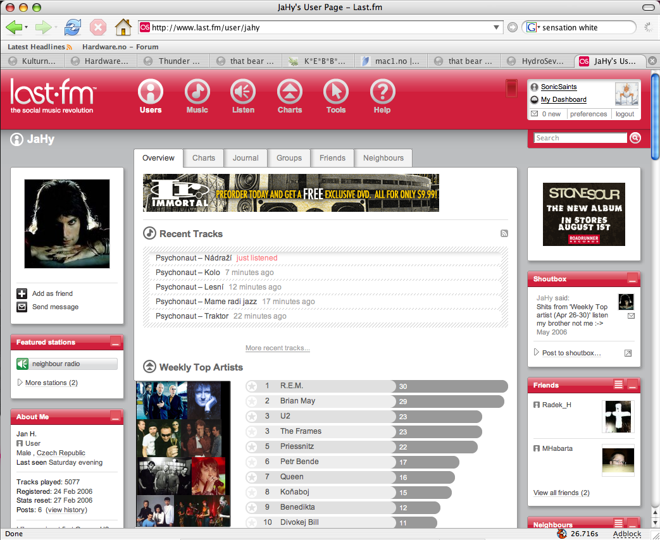Click the Last.fm Search input field

(580, 138)
